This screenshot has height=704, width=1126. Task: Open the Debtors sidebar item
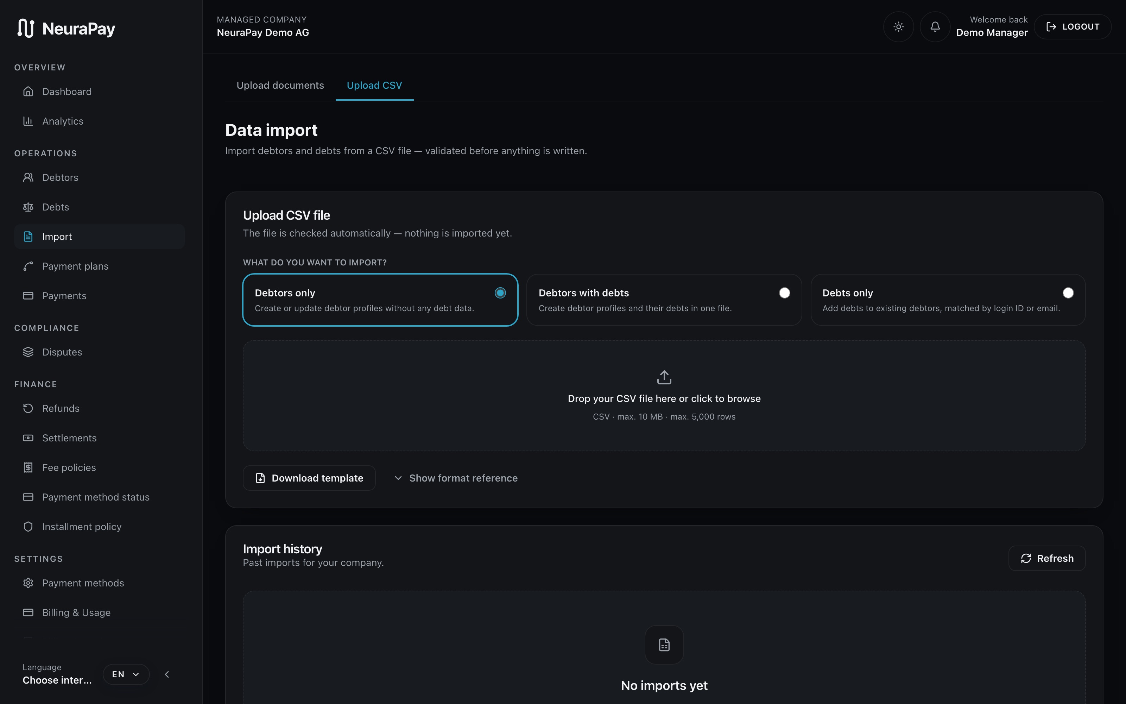(x=100, y=177)
